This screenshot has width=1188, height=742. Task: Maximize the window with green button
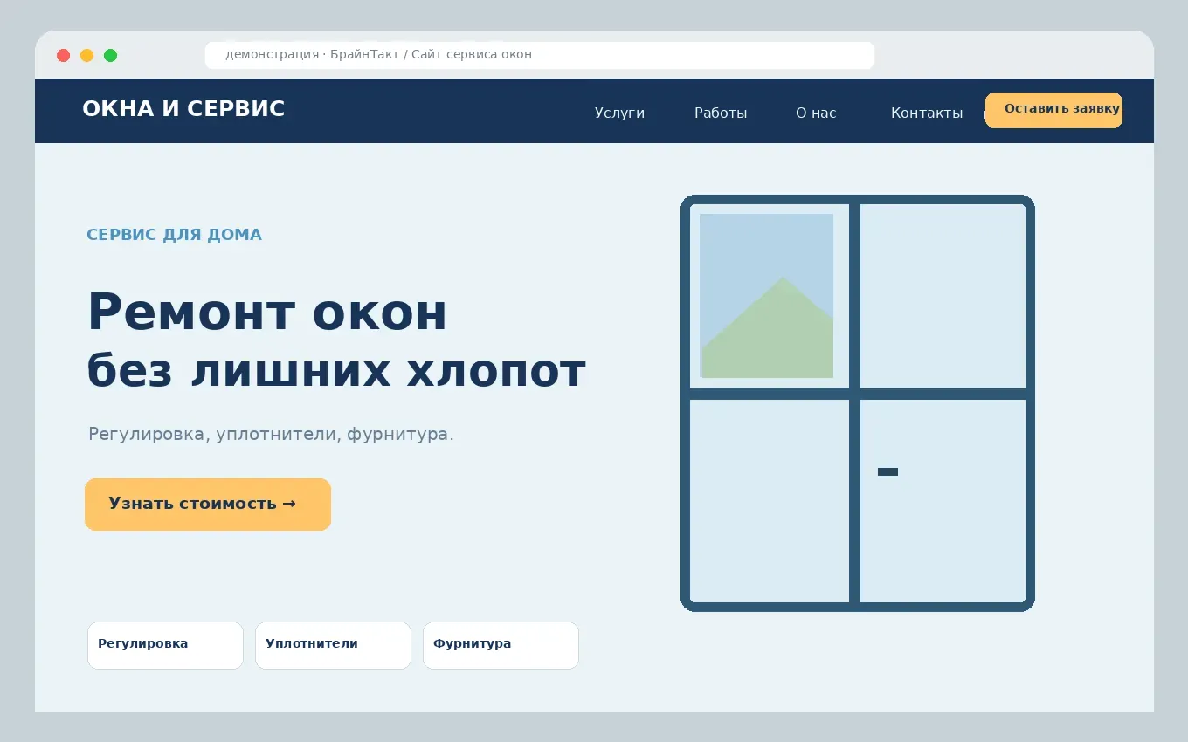(110, 55)
